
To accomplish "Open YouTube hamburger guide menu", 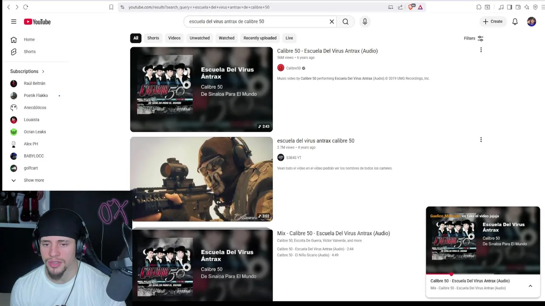I will click(x=14, y=22).
